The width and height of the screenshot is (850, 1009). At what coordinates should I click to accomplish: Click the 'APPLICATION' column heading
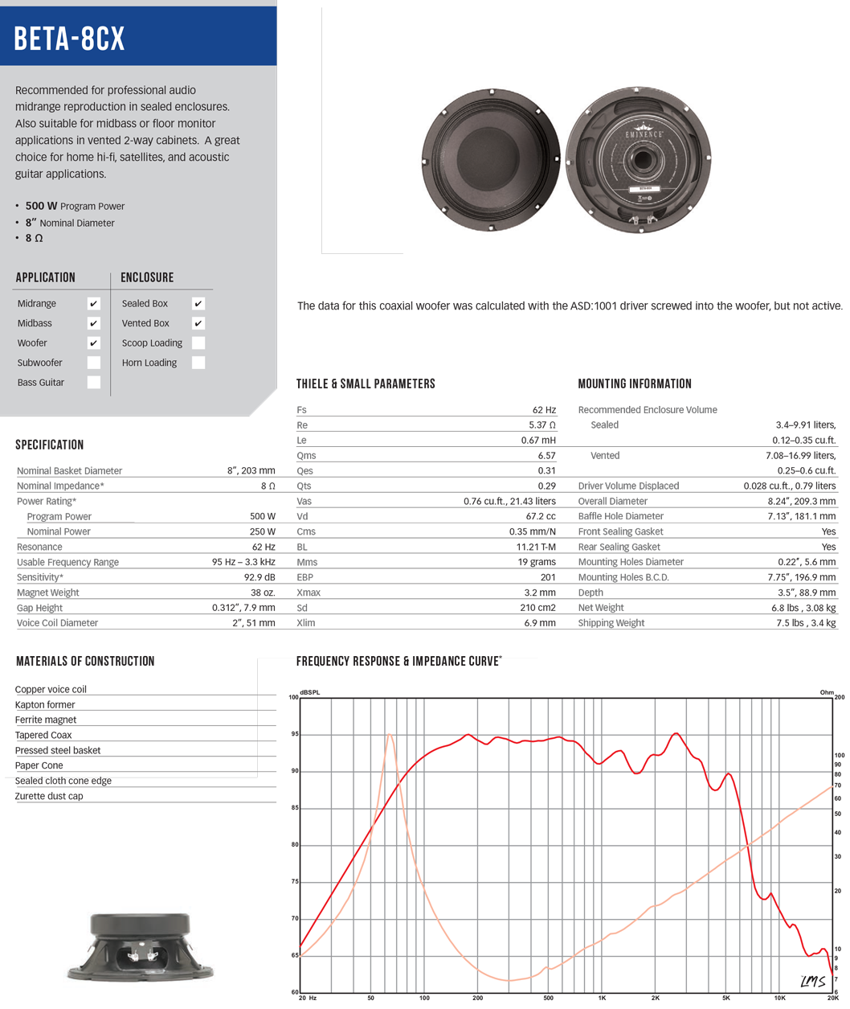pyautogui.click(x=46, y=277)
